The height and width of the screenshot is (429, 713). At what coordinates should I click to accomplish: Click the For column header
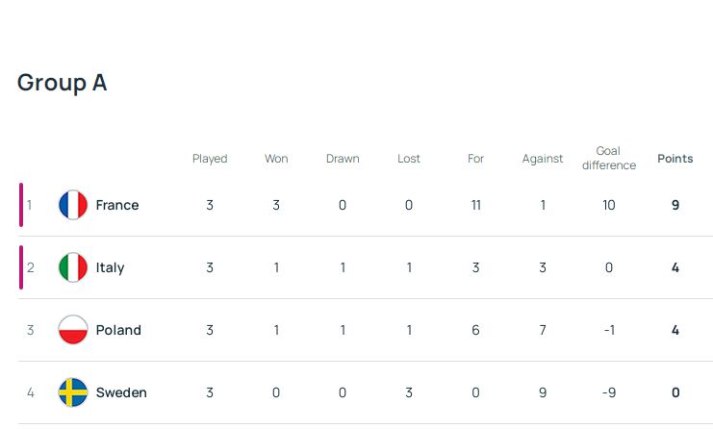pyautogui.click(x=475, y=159)
